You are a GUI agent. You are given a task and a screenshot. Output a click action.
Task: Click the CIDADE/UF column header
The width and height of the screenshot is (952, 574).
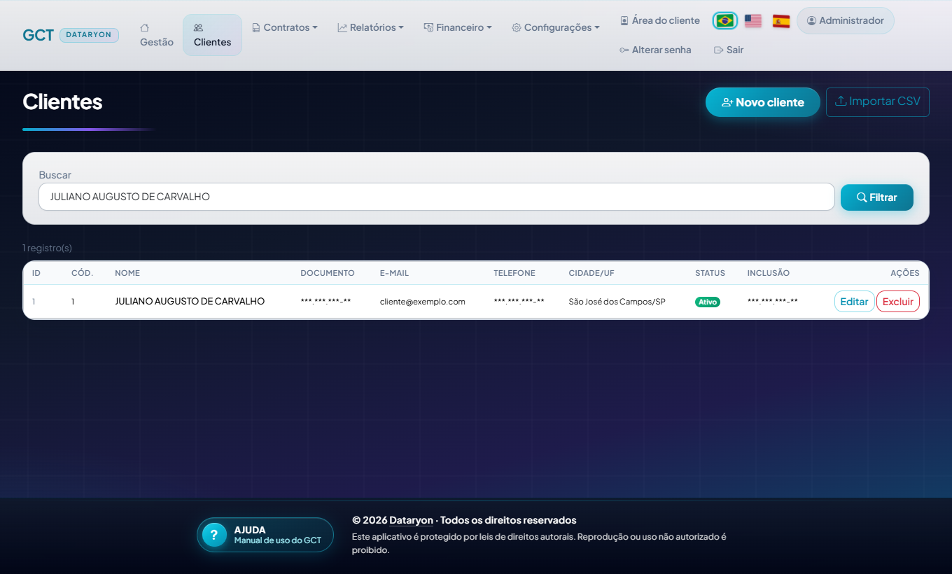[x=591, y=273]
